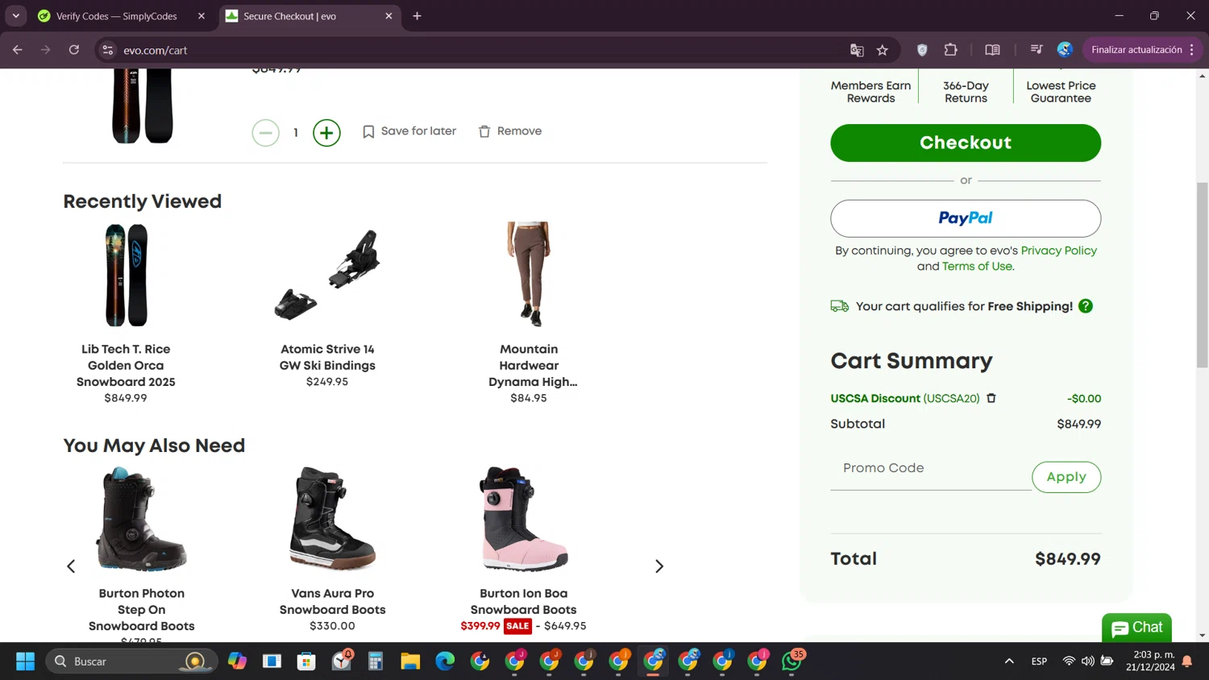Viewport: 1209px width, 680px height.
Task: Translate this page icon
Action: (857, 50)
